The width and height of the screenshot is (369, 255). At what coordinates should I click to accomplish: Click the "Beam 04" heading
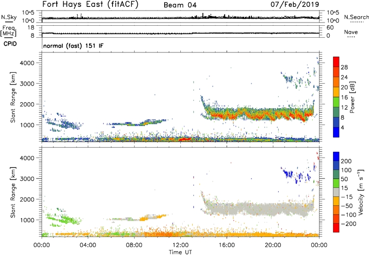180,5
